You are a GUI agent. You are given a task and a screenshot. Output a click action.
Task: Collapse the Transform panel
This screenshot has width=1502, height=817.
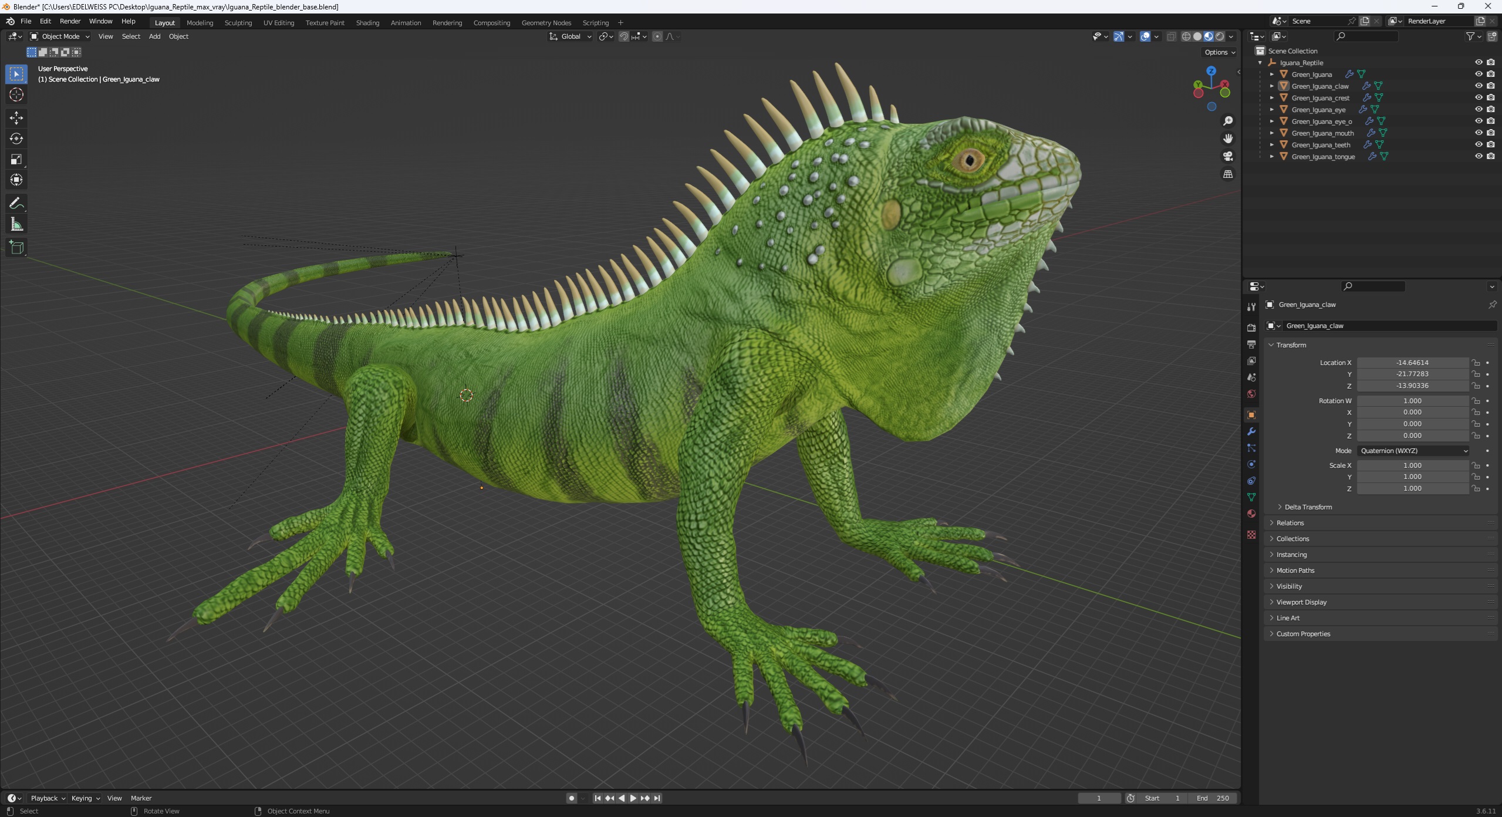tap(1291, 345)
